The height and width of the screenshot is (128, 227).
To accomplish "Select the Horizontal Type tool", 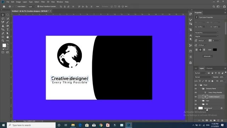I will pos(7,30).
